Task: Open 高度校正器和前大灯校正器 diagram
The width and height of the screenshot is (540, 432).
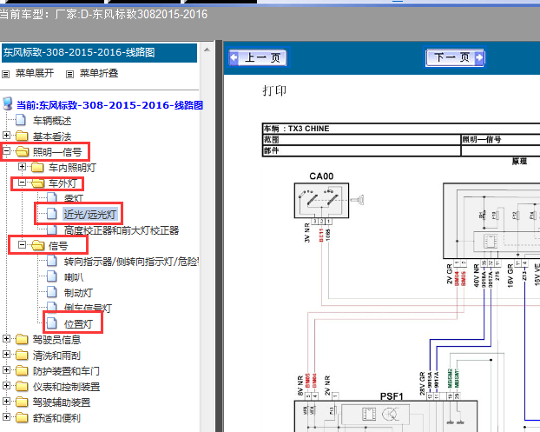Action: click(x=122, y=230)
